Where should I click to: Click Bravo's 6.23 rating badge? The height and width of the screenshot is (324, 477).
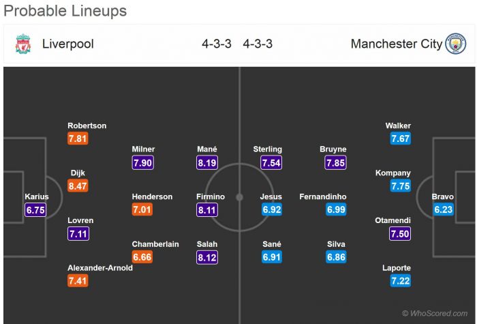pos(443,210)
